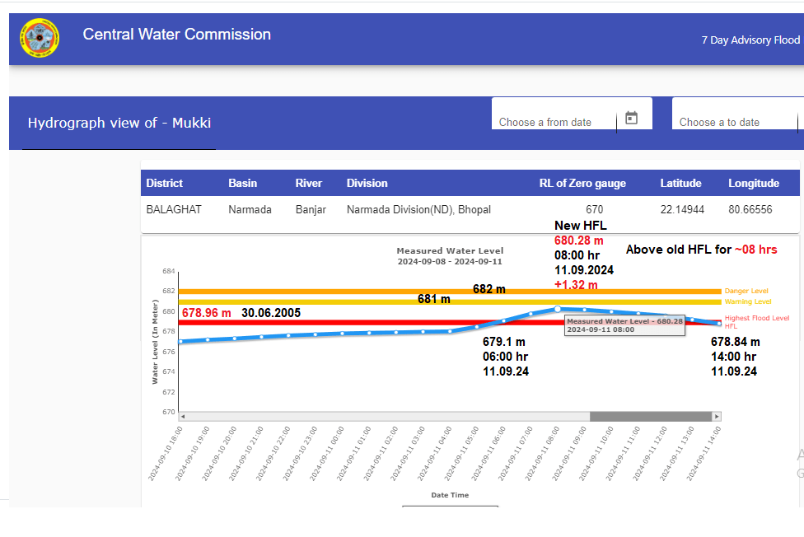Click the chart scrollbar left arrow
The width and height of the screenshot is (804, 537).
(x=183, y=417)
